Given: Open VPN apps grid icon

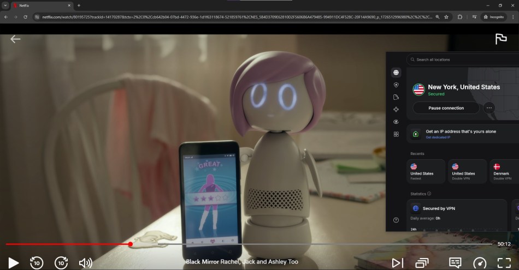Looking at the screenshot, I should (396, 134).
